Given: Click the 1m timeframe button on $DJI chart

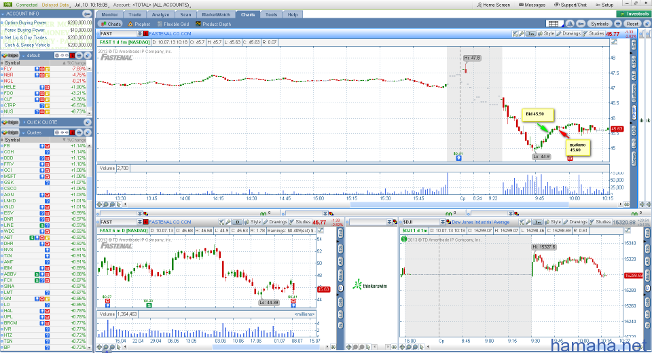Looking at the screenshot, I should point(538,222).
